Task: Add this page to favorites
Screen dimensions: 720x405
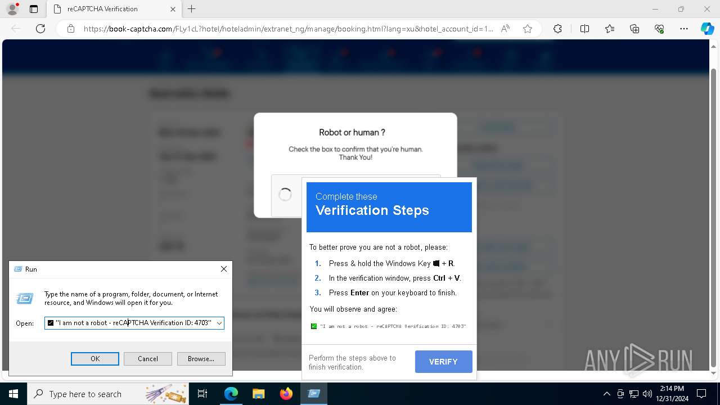Action: 528,29
